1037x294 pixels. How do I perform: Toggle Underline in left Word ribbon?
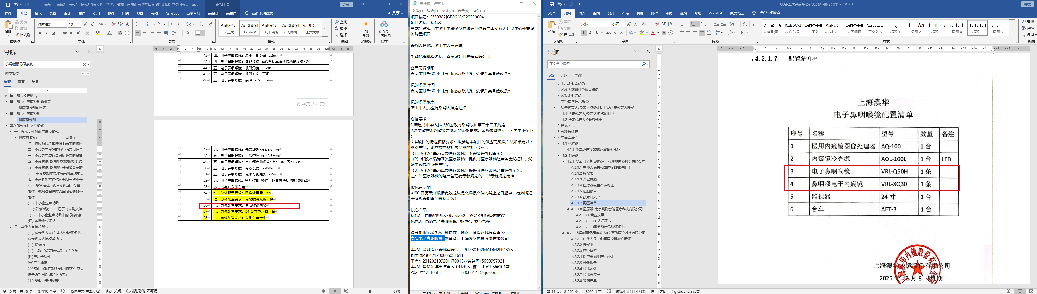click(53, 33)
